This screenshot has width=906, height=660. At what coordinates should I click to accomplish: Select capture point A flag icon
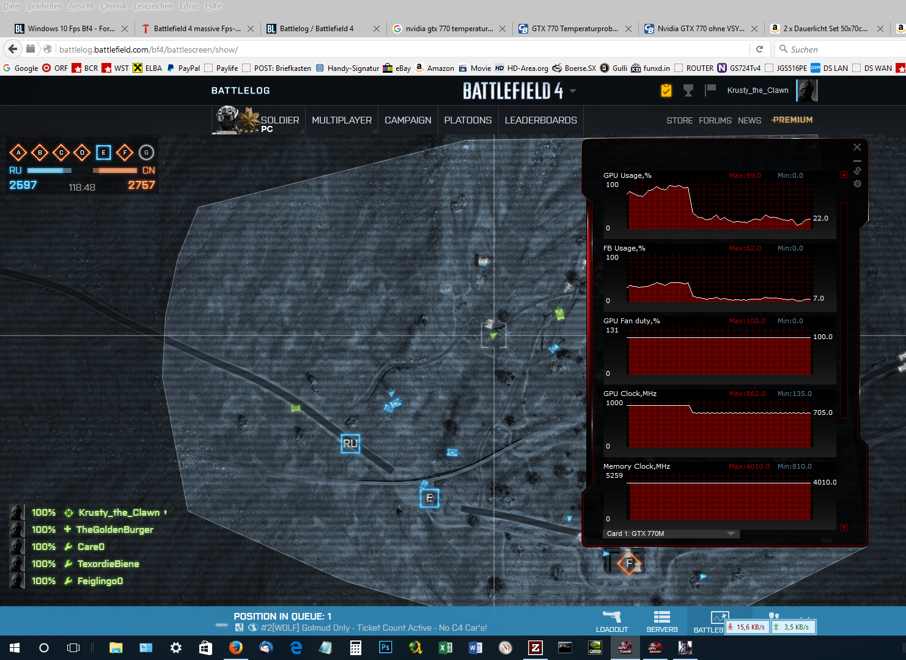point(18,152)
